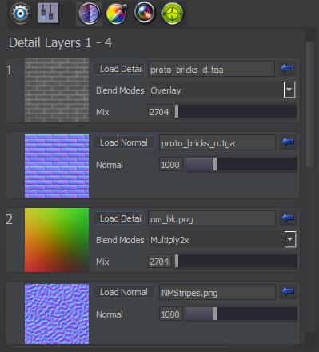
Task: Open the sliders mixer settings icon
Action: (48, 13)
